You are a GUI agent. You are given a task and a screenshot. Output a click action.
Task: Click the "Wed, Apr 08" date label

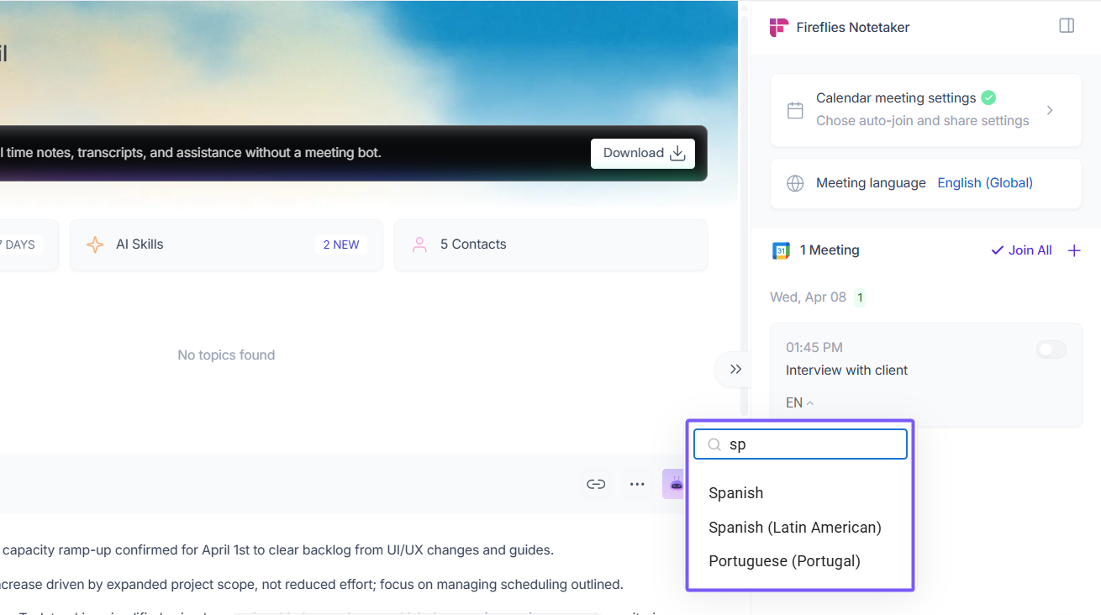[808, 297]
